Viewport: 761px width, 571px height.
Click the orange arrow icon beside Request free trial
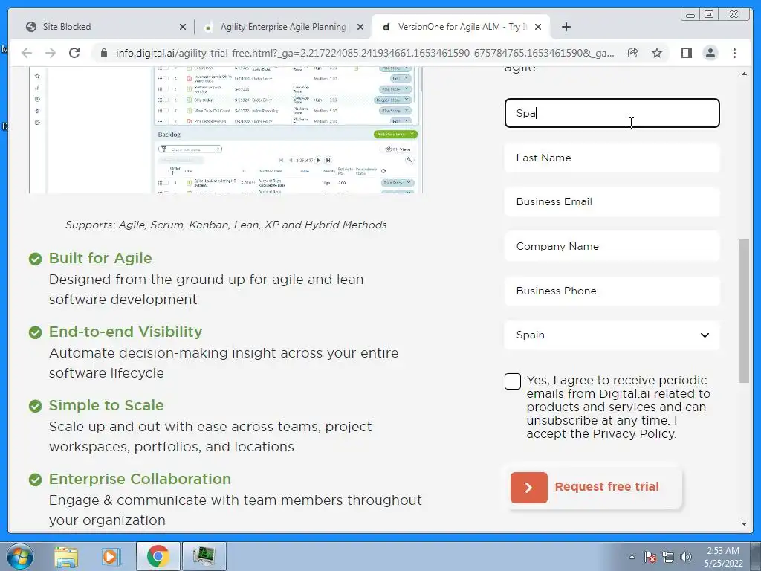click(x=529, y=488)
